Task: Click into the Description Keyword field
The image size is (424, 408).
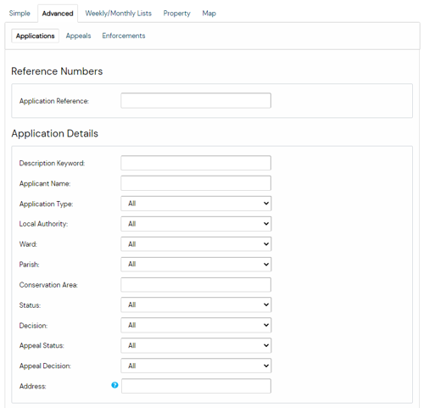Action: (x=196, y=163)
